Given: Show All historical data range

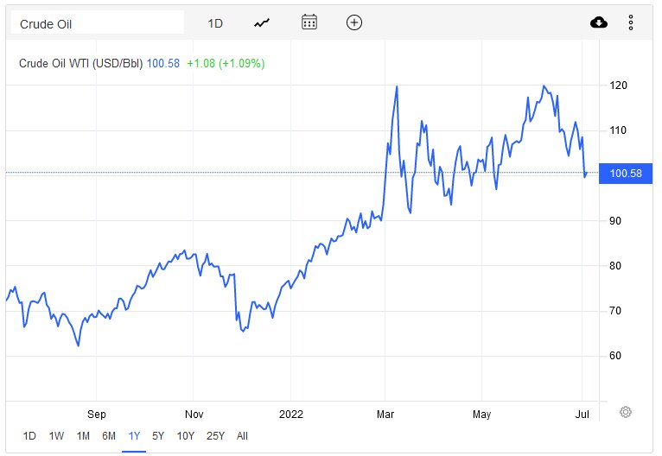Looking at the screenshot, I should coord(242,435).
